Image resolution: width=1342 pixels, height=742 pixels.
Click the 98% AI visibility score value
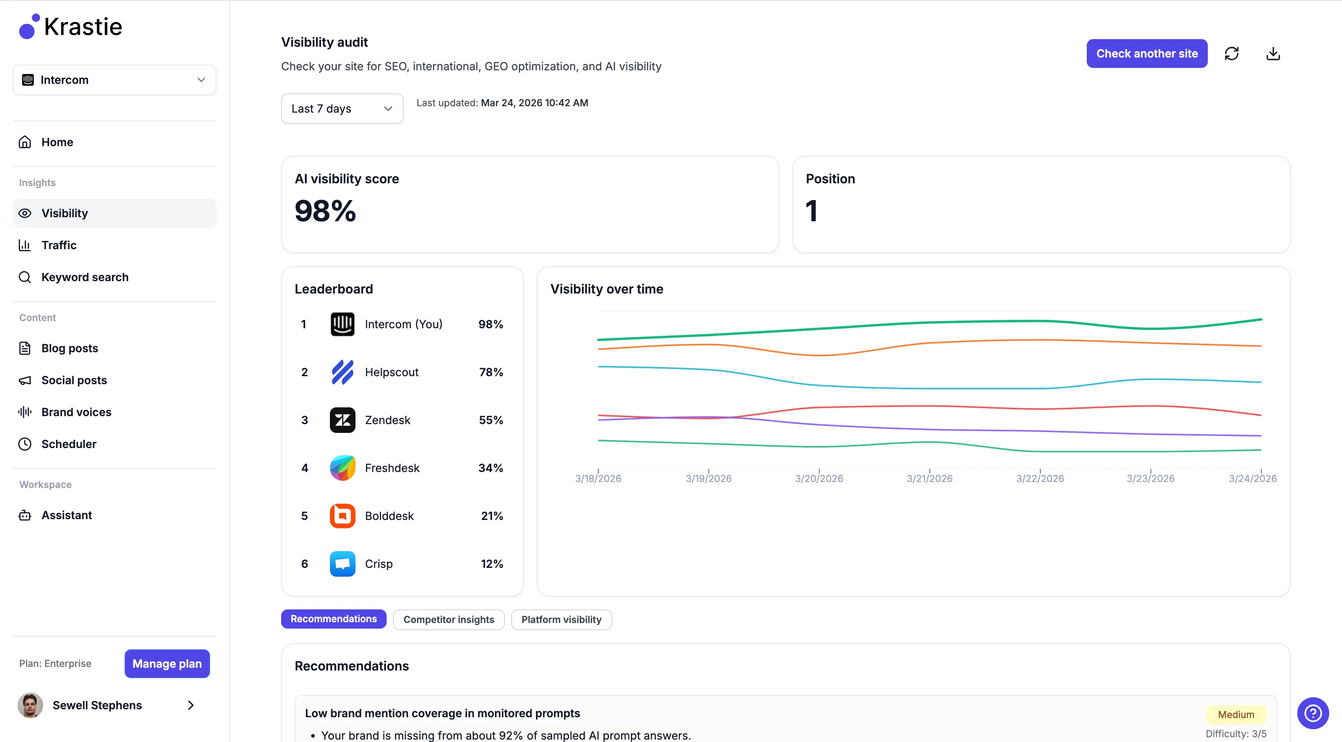[x=325, y=211]
